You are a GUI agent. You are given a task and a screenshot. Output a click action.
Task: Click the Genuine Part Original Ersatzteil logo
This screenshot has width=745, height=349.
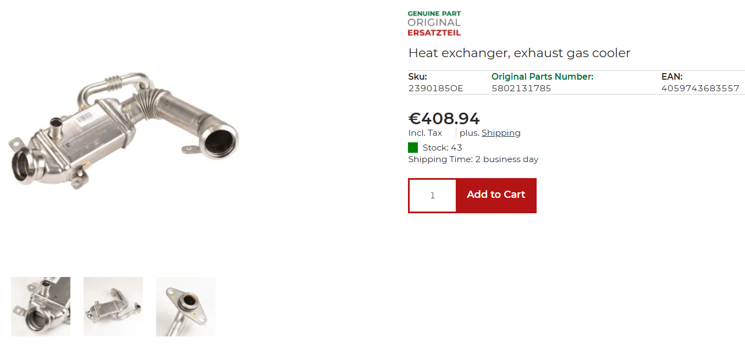[434, 23]
